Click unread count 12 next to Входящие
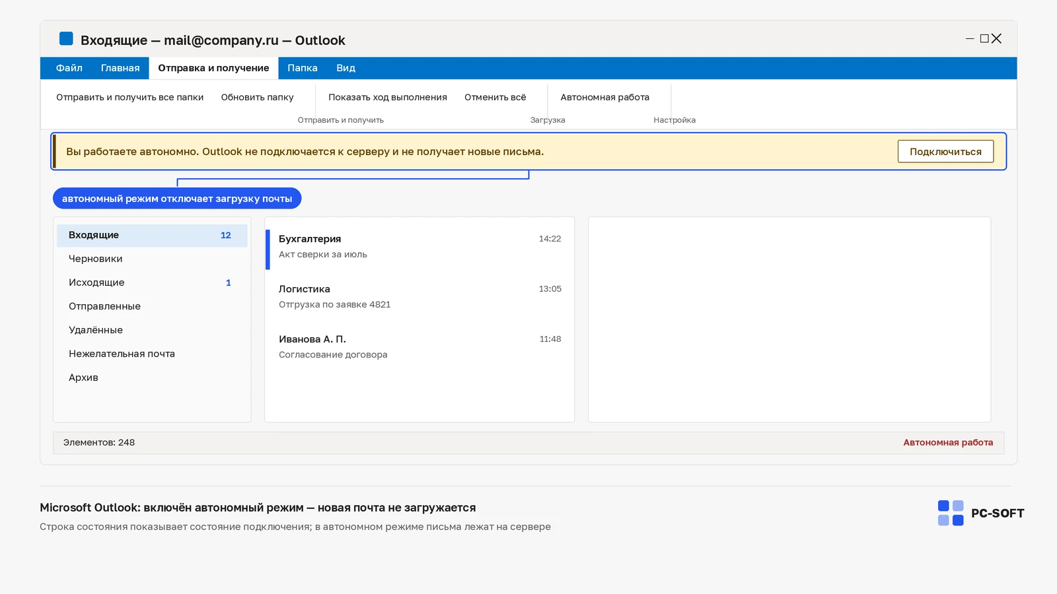The height and width of the screenshot is (594, 1057). (x=226, y=236)
